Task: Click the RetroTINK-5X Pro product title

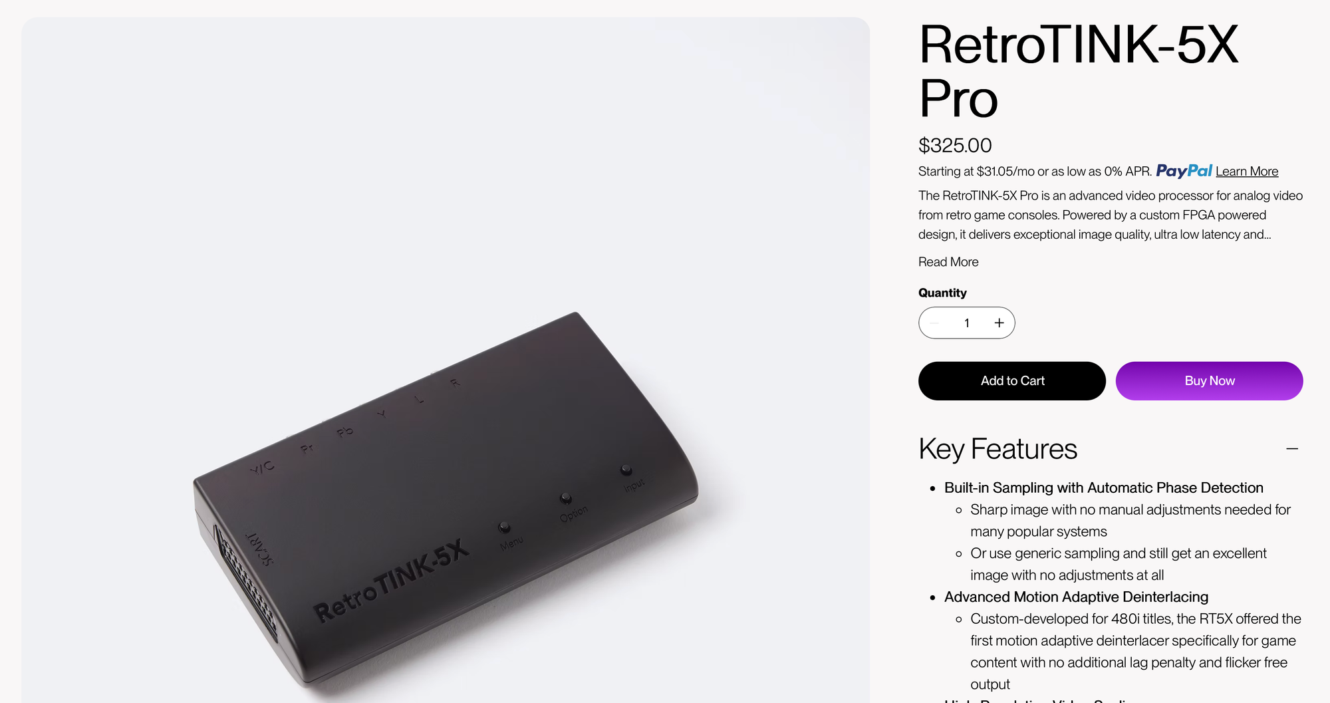Action: point(1079,71)
